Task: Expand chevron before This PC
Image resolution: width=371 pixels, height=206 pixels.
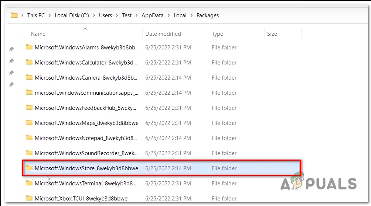Action: click(x=22, y=15)
